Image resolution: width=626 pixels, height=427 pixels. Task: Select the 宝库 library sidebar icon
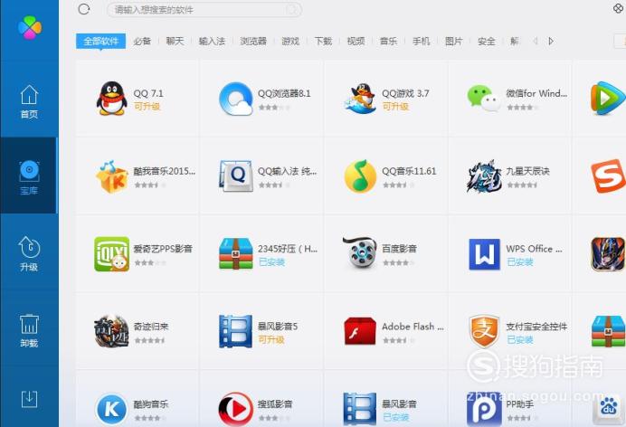tap(29, 177)
